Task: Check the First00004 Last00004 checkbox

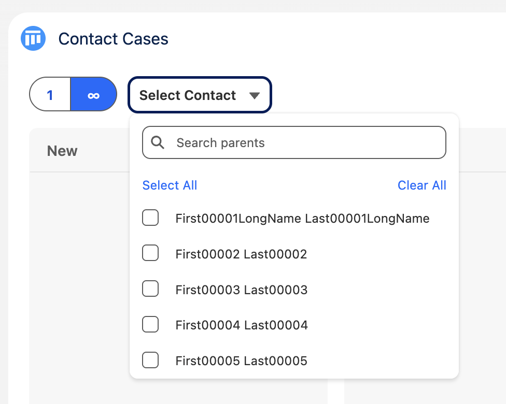Action: pyautogui.click(x=150, y=324)
